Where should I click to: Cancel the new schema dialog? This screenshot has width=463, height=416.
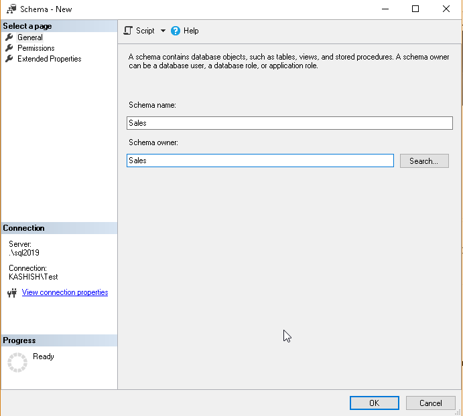[x=430, y=403]
